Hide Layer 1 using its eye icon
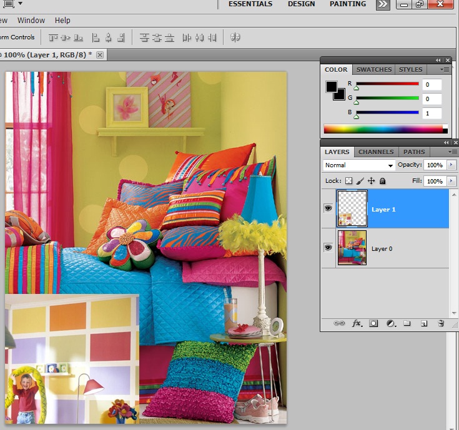The width and height of the screenshot is (459, 430). 328,208
